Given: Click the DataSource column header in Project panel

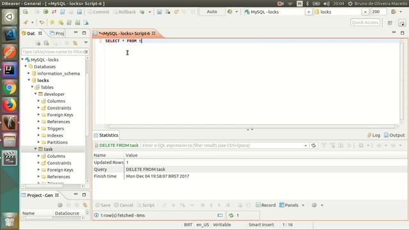Looking at the screenshot, I should pos(66,213).
